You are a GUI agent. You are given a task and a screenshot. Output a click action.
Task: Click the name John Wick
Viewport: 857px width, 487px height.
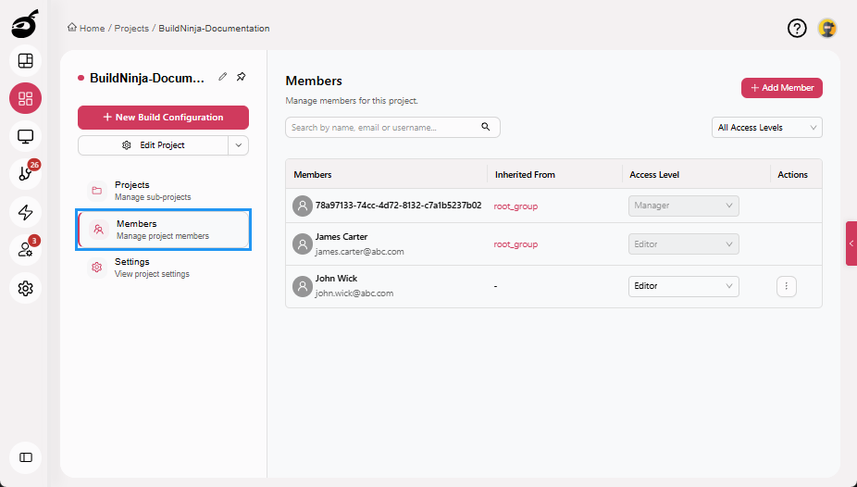click(336, 278)
